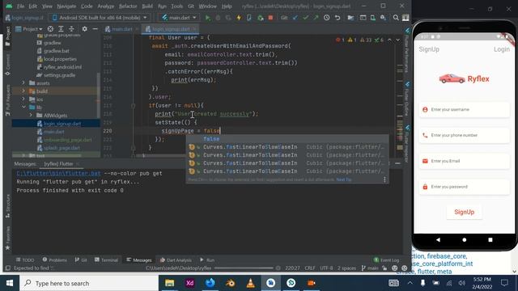Click the Collapse All icon in Project panel
518x291 pixels.
(x=71, y=29)
